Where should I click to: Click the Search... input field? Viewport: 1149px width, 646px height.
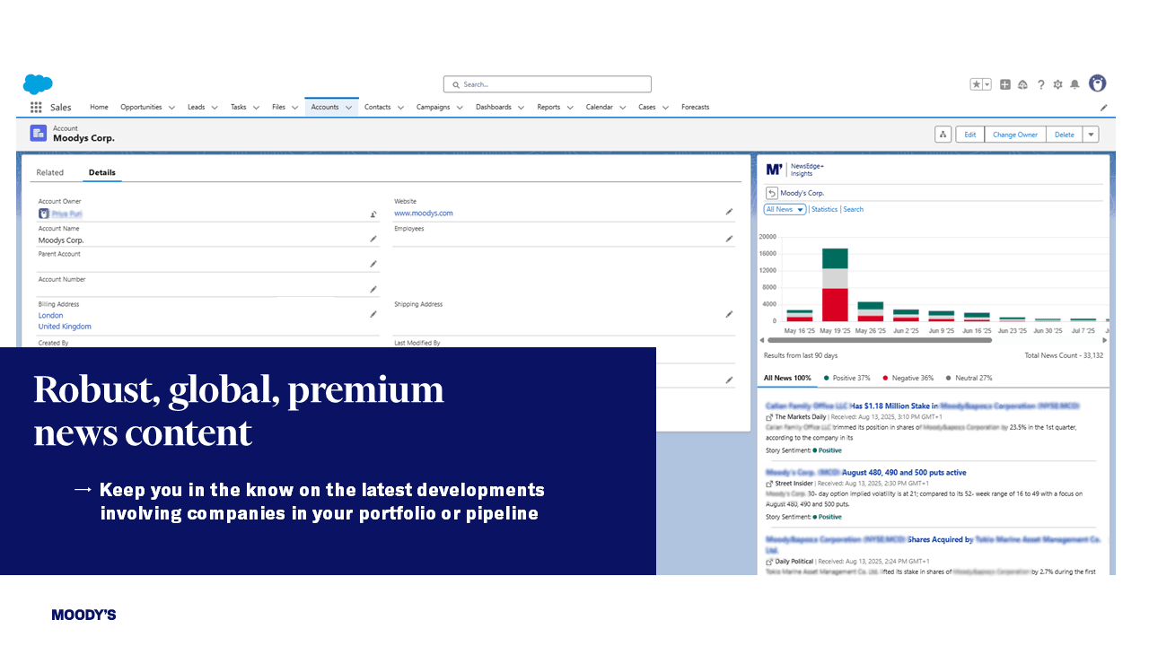548,84
